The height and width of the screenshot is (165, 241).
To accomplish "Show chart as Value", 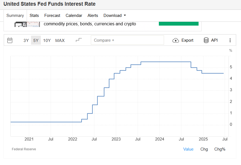I will tap(188, 149).
